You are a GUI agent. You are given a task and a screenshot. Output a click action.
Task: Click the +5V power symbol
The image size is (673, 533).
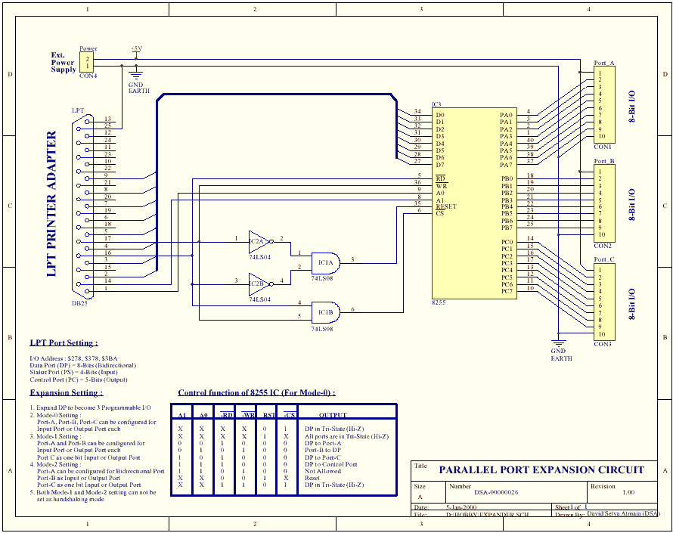[135, 51]
